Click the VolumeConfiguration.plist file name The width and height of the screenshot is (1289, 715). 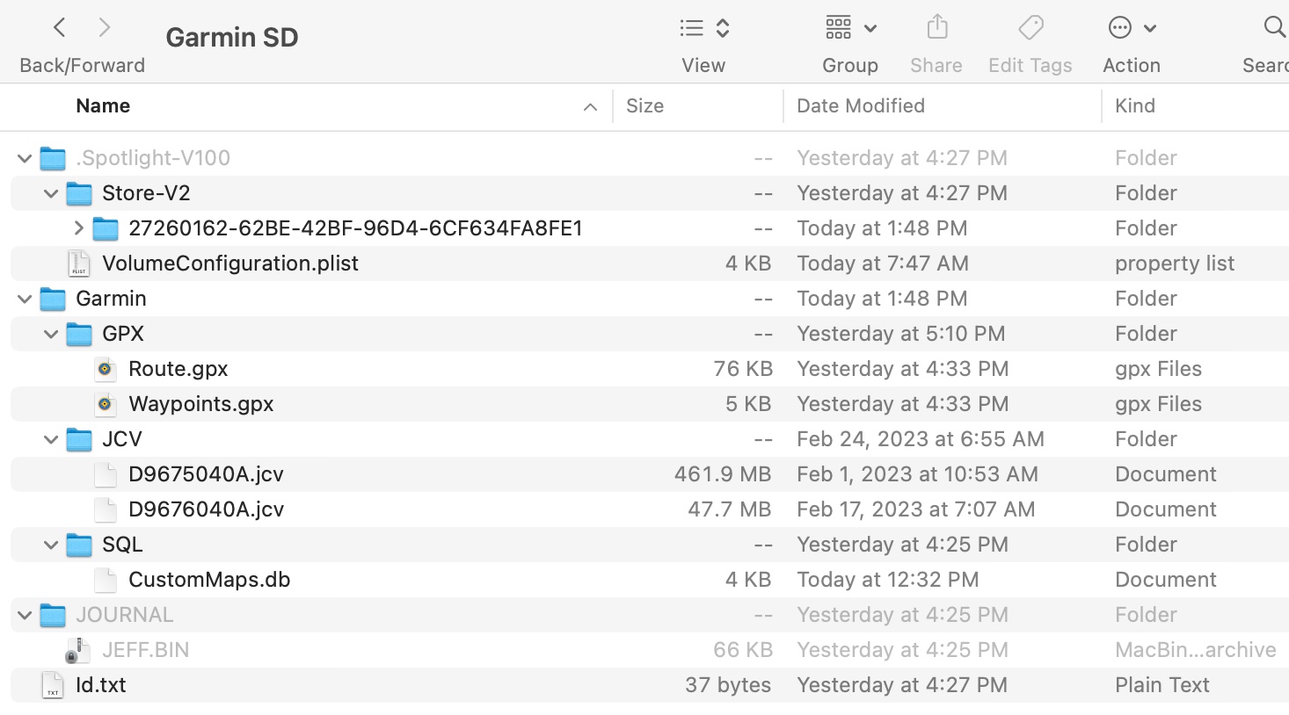click(230, 264)
